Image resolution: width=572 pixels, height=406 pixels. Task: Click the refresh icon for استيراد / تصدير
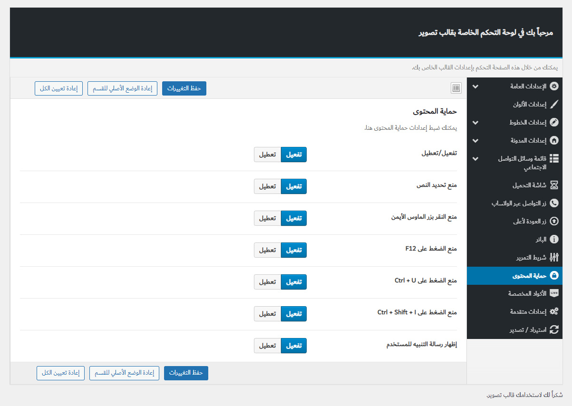(554, 329)
